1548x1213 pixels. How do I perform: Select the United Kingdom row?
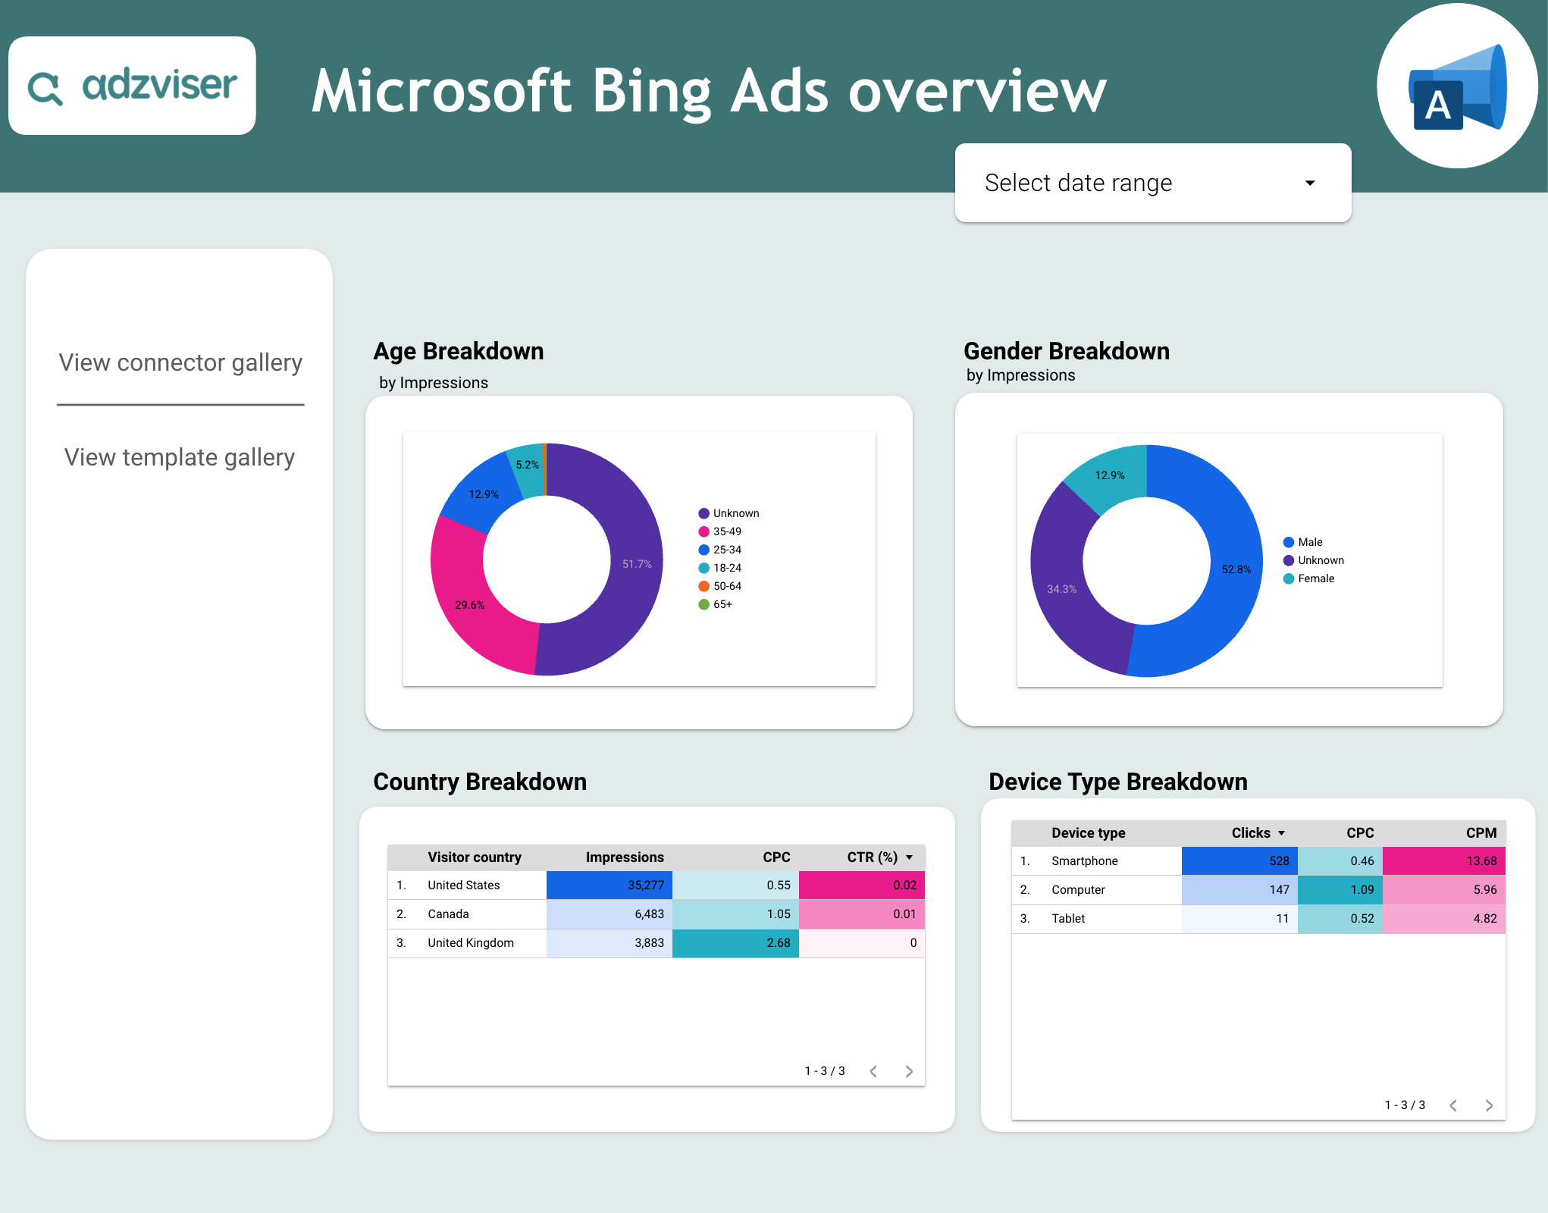point(656,942)
